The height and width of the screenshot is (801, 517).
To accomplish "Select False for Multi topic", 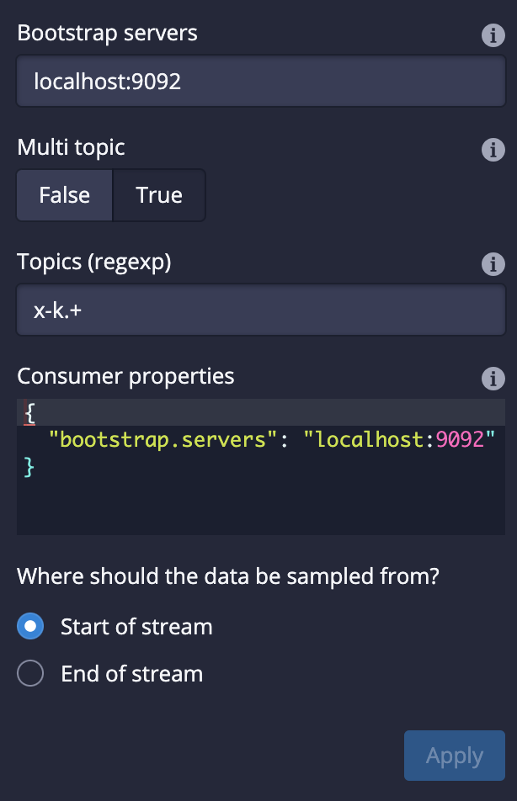I will (x=65, y=195).
